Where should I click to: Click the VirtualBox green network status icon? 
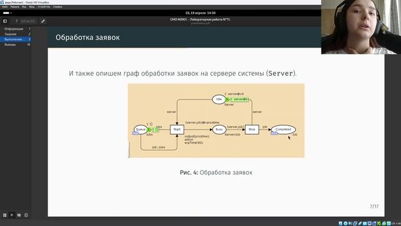(x=379, y=223)
